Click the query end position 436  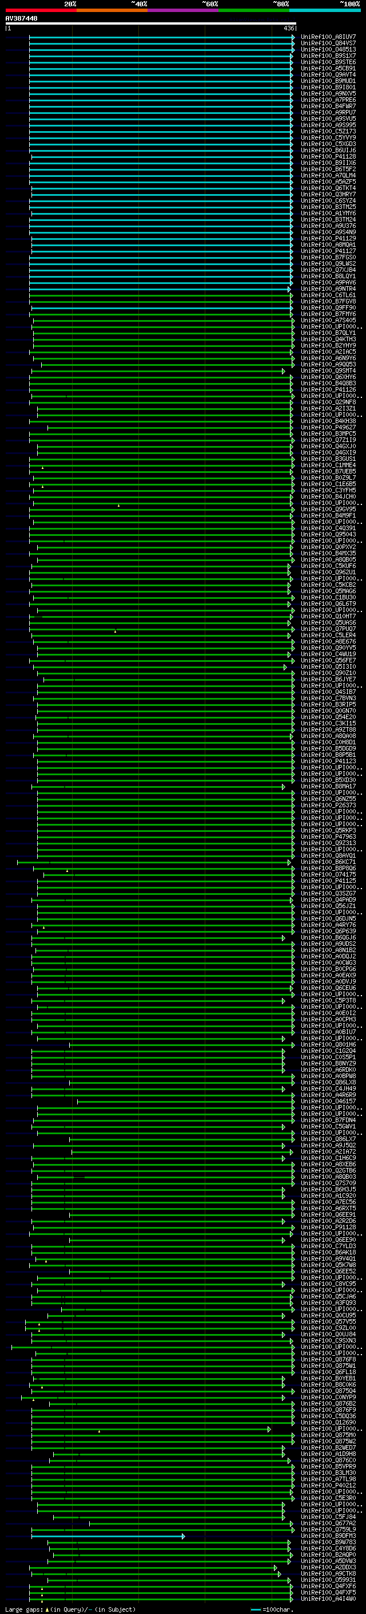coord(288,28)
